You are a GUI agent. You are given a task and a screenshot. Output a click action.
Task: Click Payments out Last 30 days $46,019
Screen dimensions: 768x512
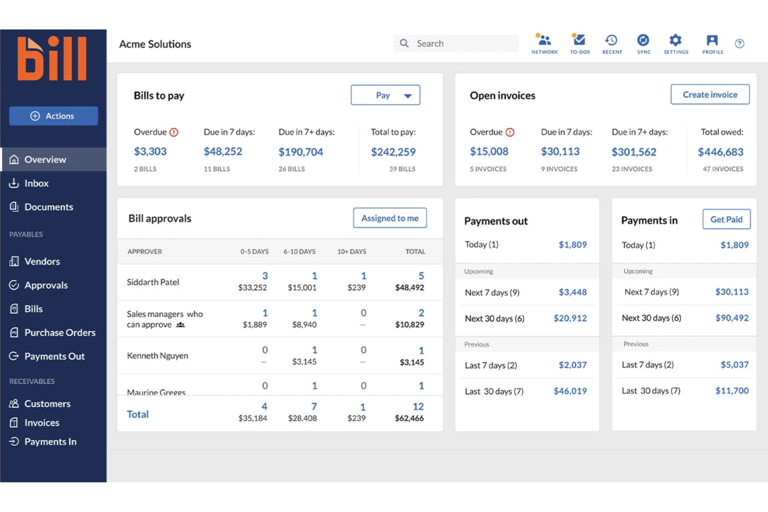click(570, 391)
